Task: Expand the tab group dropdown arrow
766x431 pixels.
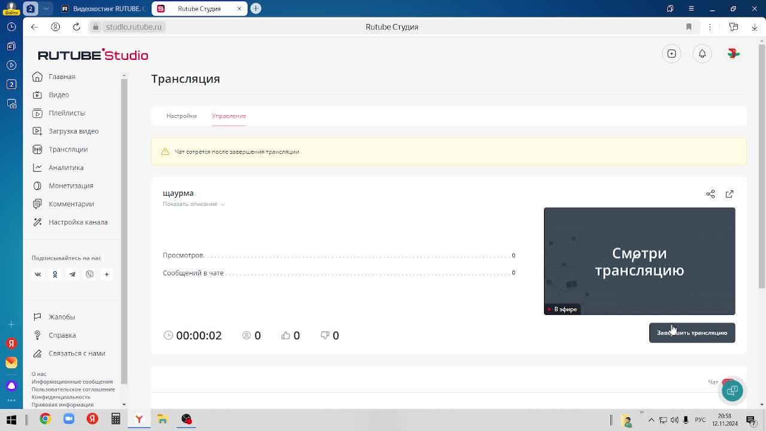Action: 46,8
